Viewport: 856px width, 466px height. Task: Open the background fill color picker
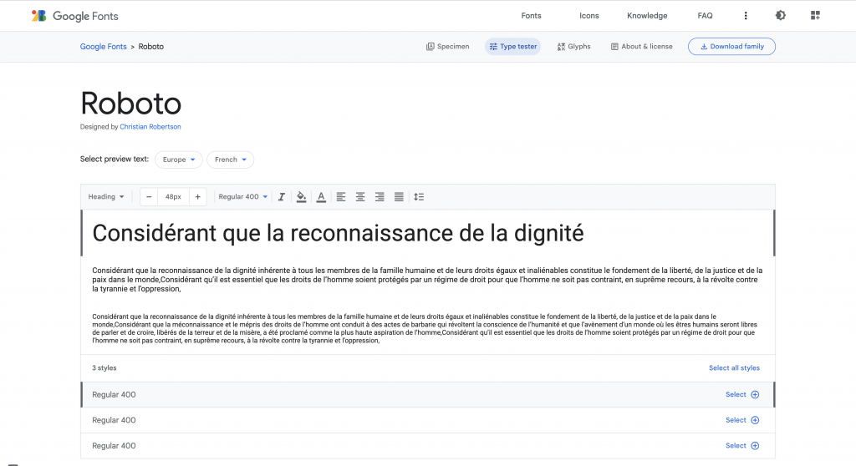[x=301, y=197]
